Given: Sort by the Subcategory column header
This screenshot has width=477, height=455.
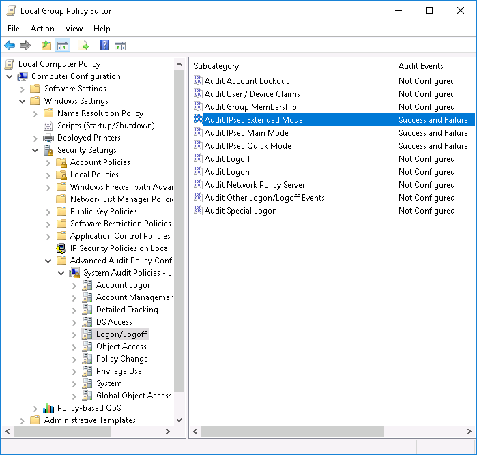Looking at the screenshot, I should 292,66.
